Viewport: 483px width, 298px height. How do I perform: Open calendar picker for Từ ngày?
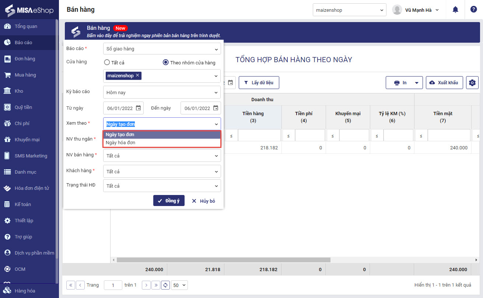138,108
